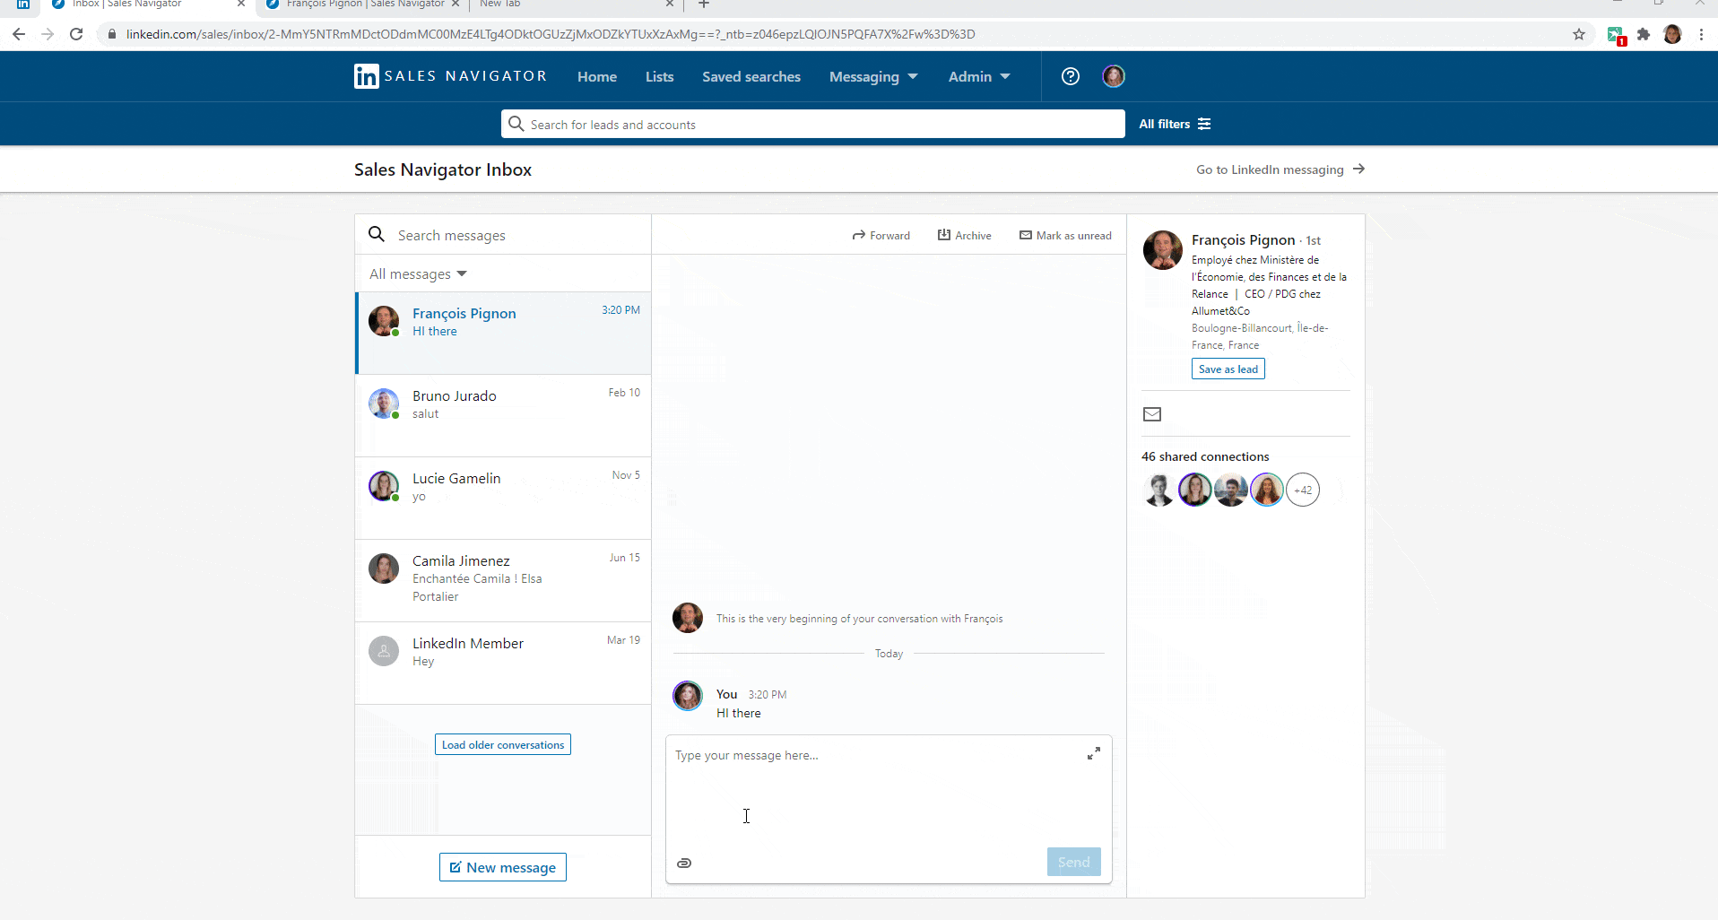Click the Send button
Image resolution: width=1718 pixels, height=920 pixels.
point(1073,862)
